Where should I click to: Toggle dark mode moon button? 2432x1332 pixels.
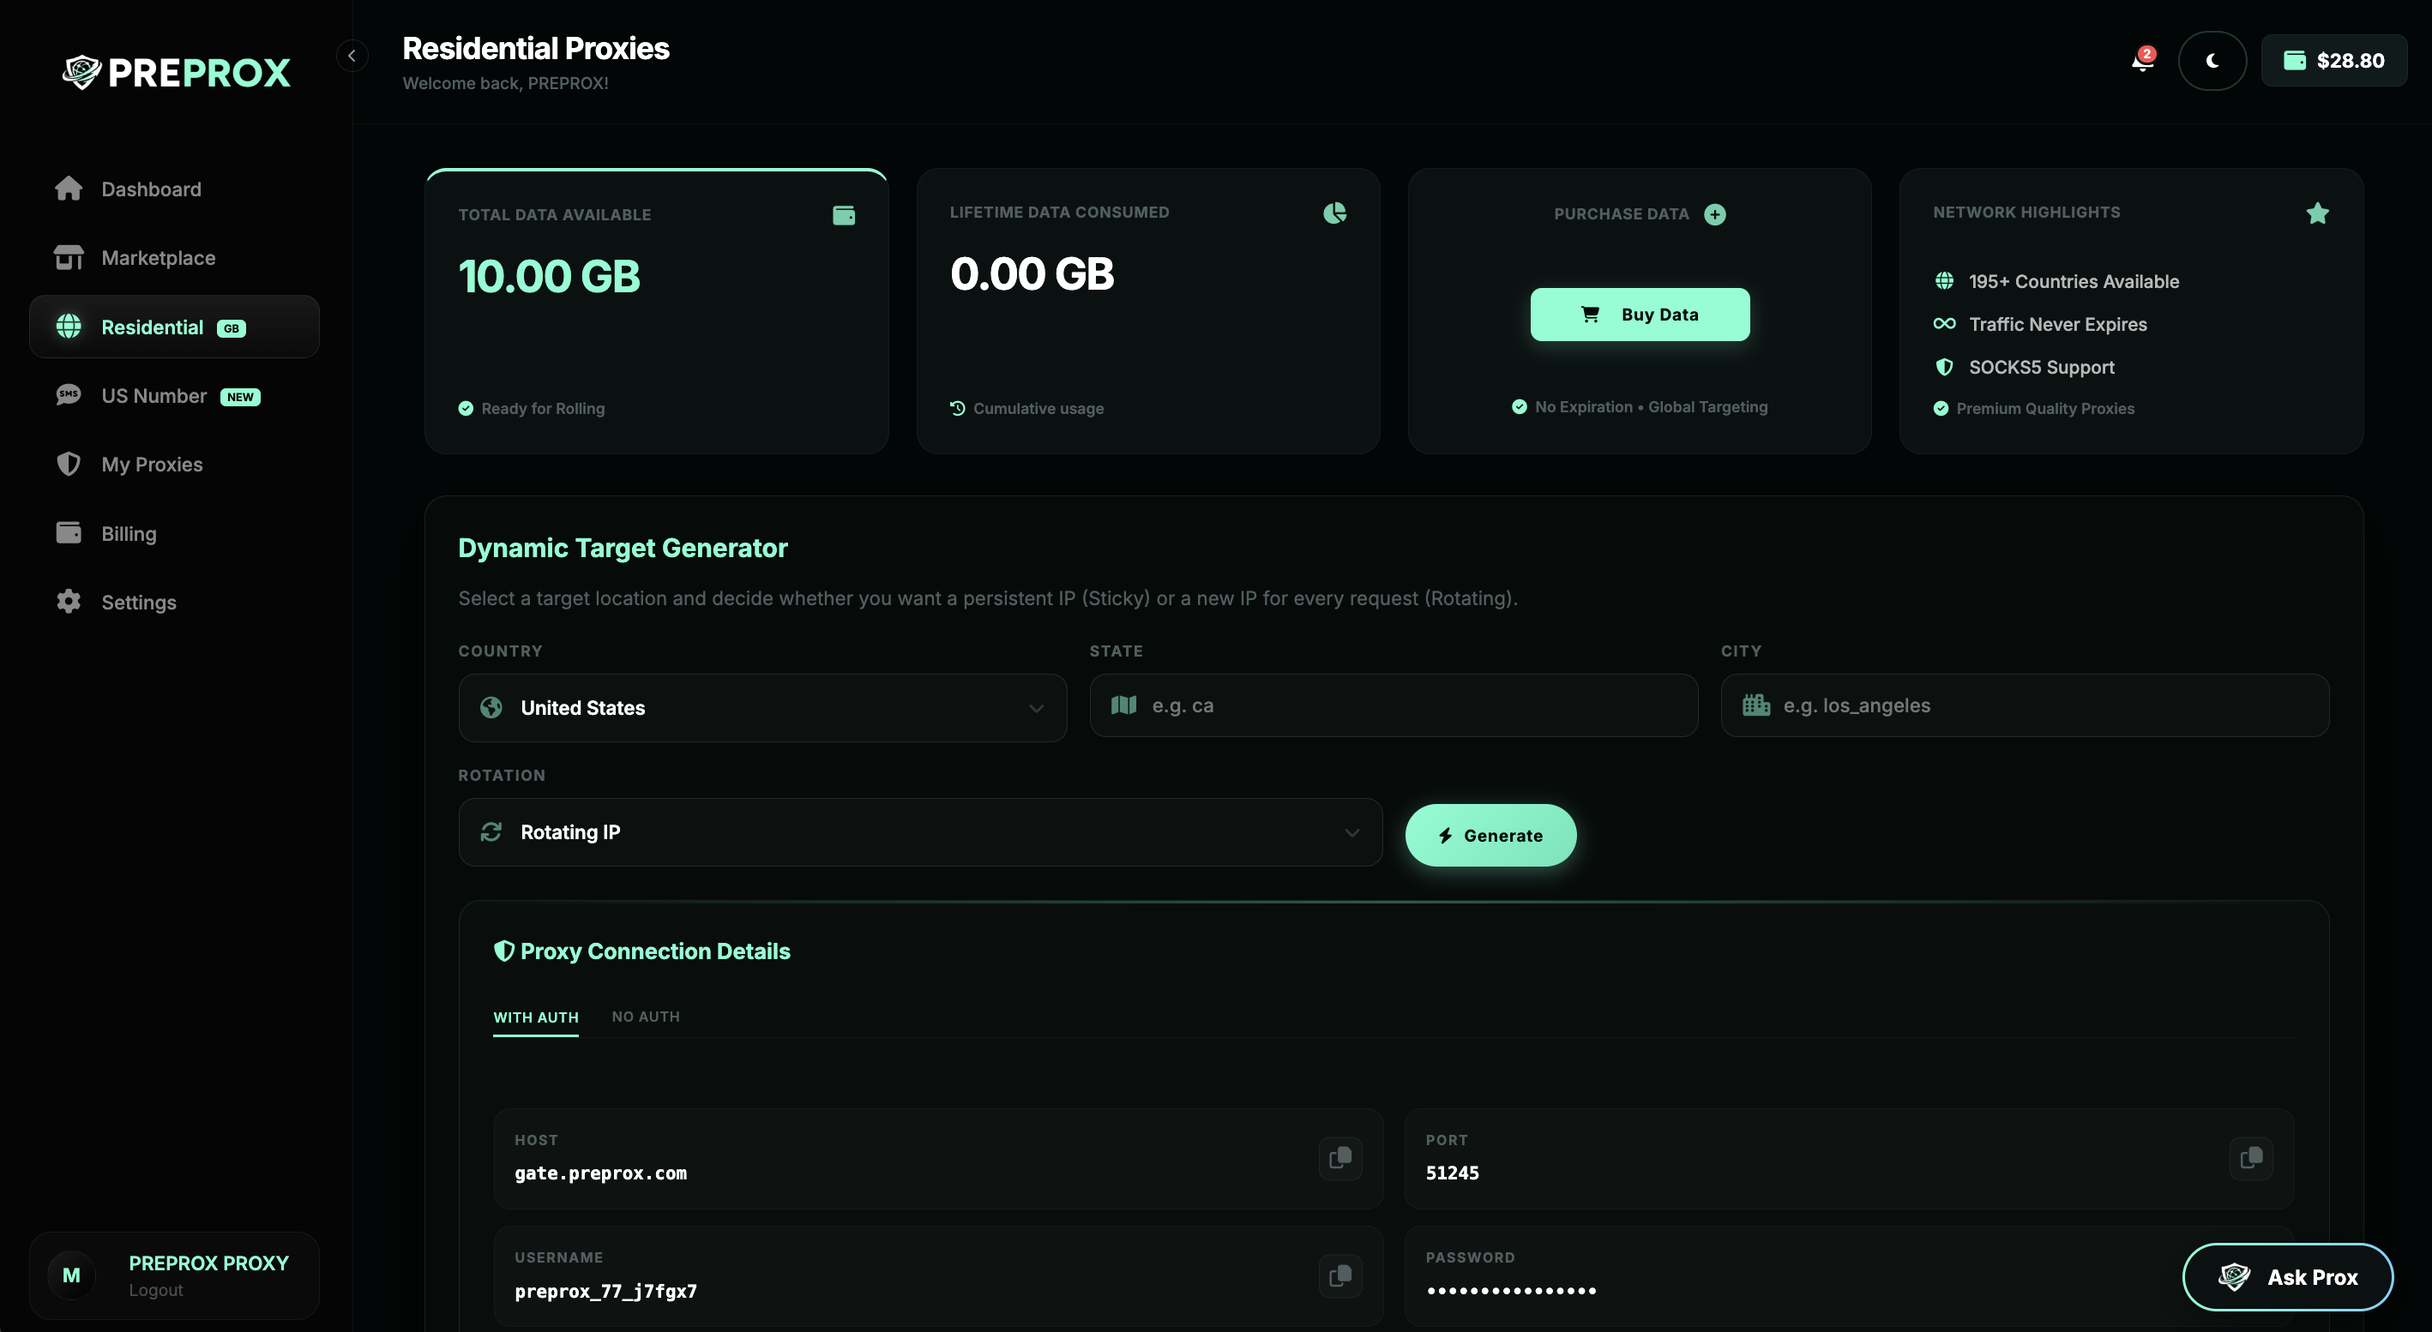click(x=2211, y=62)
